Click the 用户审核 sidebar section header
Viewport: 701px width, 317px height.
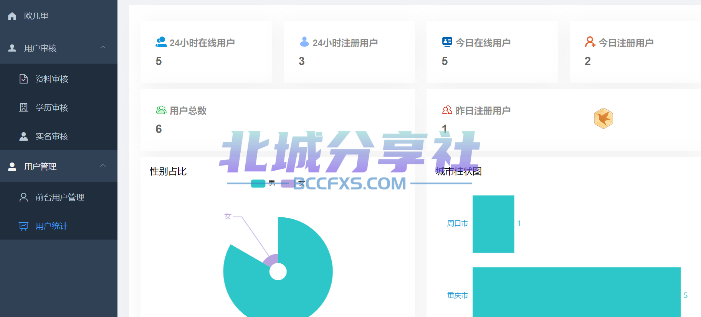[x=40, y=48]
